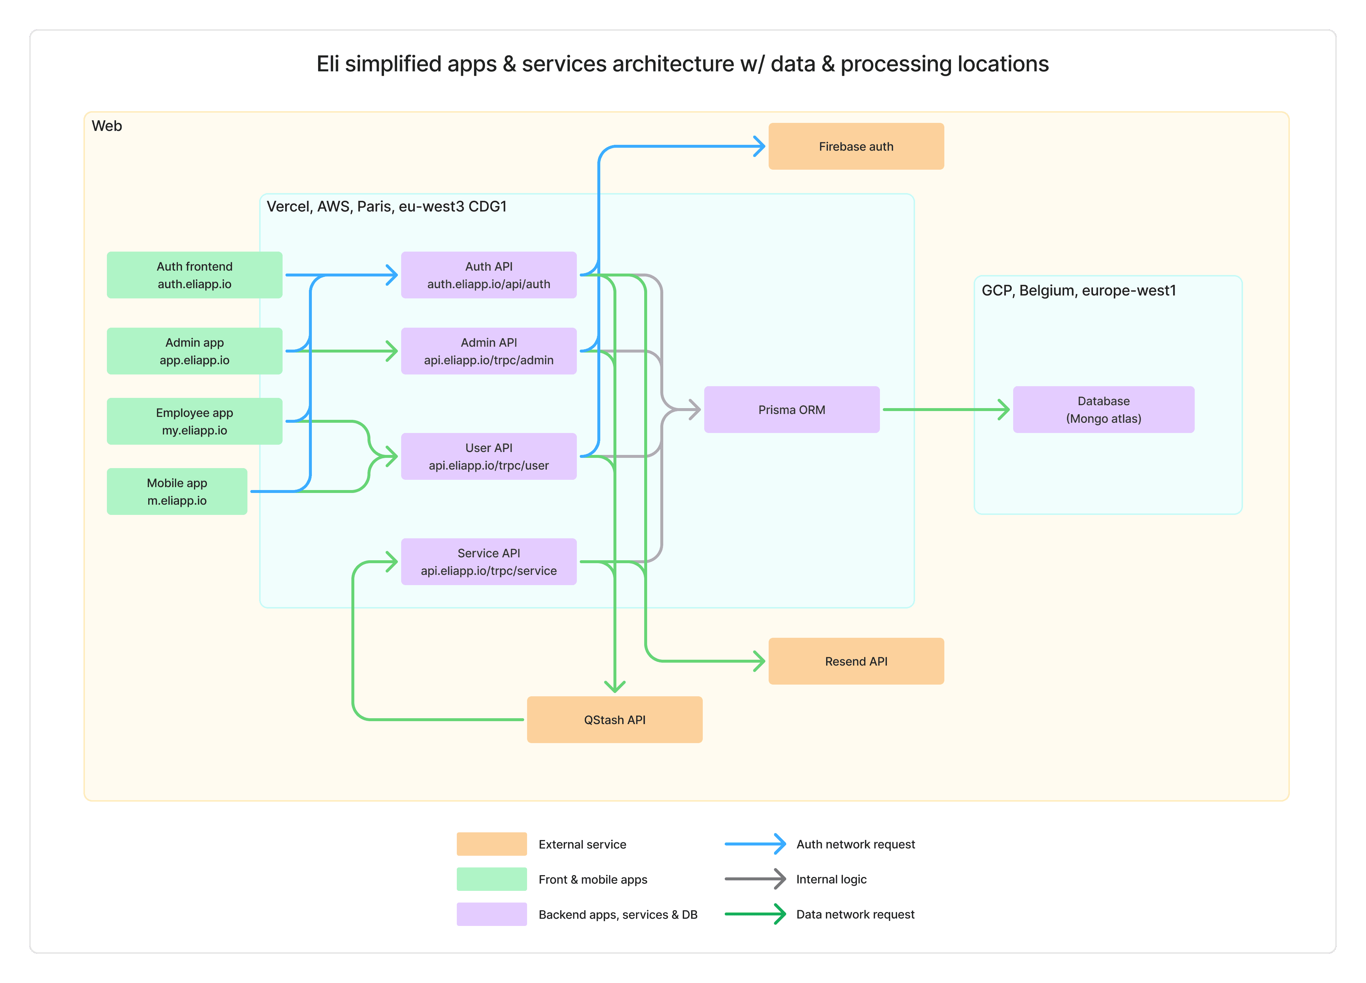Viewport: 1366px width, 983px height.
Task: Click the green arrowhead entering User API
Action: point(392,457)
